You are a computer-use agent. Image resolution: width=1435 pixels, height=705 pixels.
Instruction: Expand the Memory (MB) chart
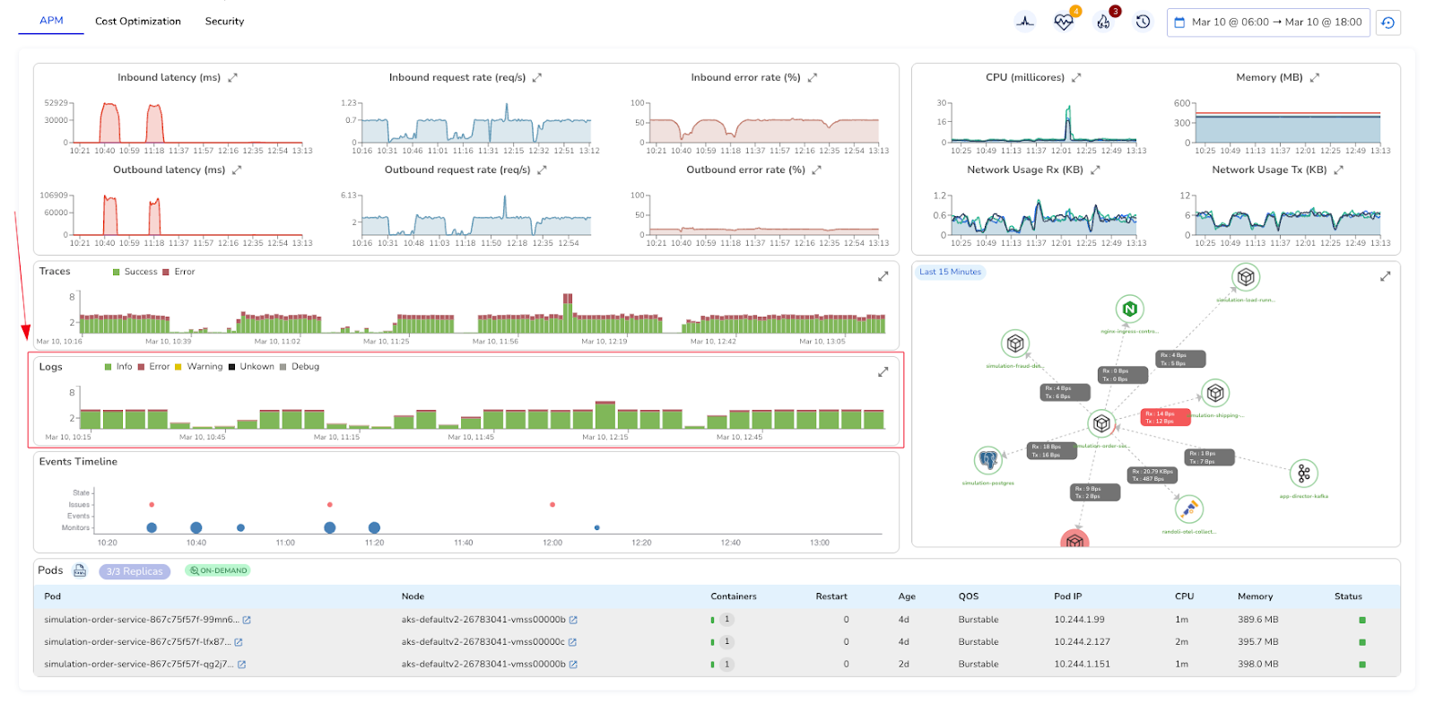click(x=1315, y=78)
